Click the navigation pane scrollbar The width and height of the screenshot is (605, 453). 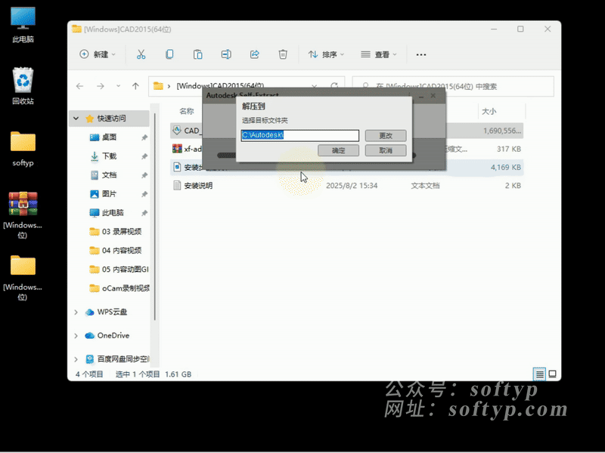(x=154, y=216)
